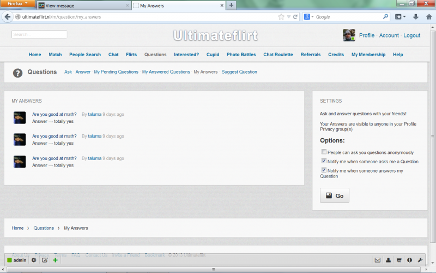Click the green admin status square
436x273 pixels.
coord(9,260)
